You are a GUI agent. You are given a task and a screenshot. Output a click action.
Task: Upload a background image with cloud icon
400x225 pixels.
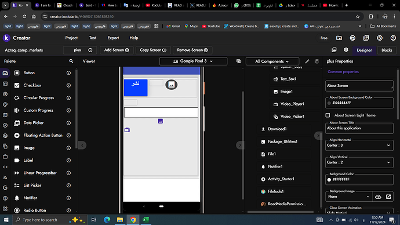click(378, 197)
